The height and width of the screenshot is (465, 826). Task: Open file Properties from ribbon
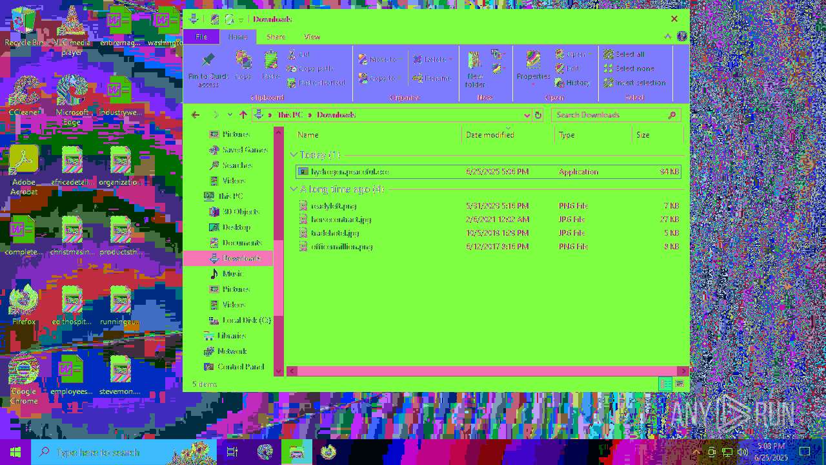tap(533, 67)
